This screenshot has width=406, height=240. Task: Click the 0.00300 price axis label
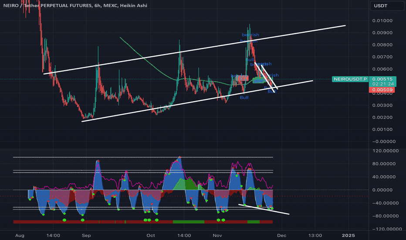(382, 105)
